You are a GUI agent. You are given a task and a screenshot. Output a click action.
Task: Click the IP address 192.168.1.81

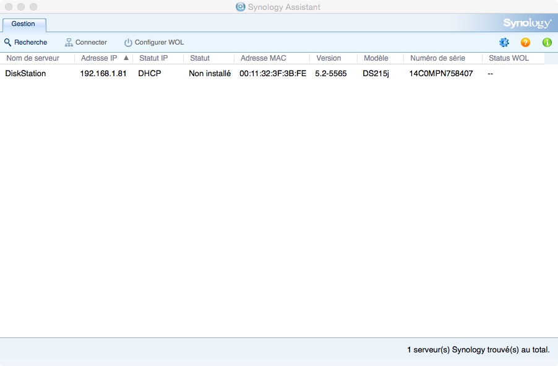[103, 74]
